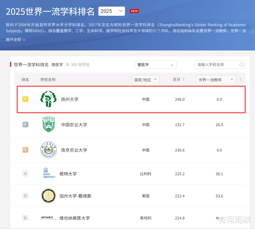Click the silver rank 2 badge
The width and height of the screenshot is (255, 229).
pos(25,124)
